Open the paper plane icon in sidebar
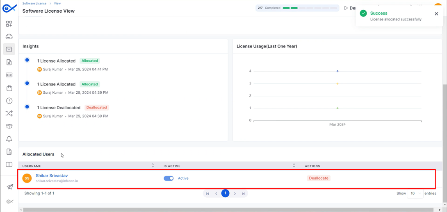Viewport: 447px width, 212px height. 9,187
